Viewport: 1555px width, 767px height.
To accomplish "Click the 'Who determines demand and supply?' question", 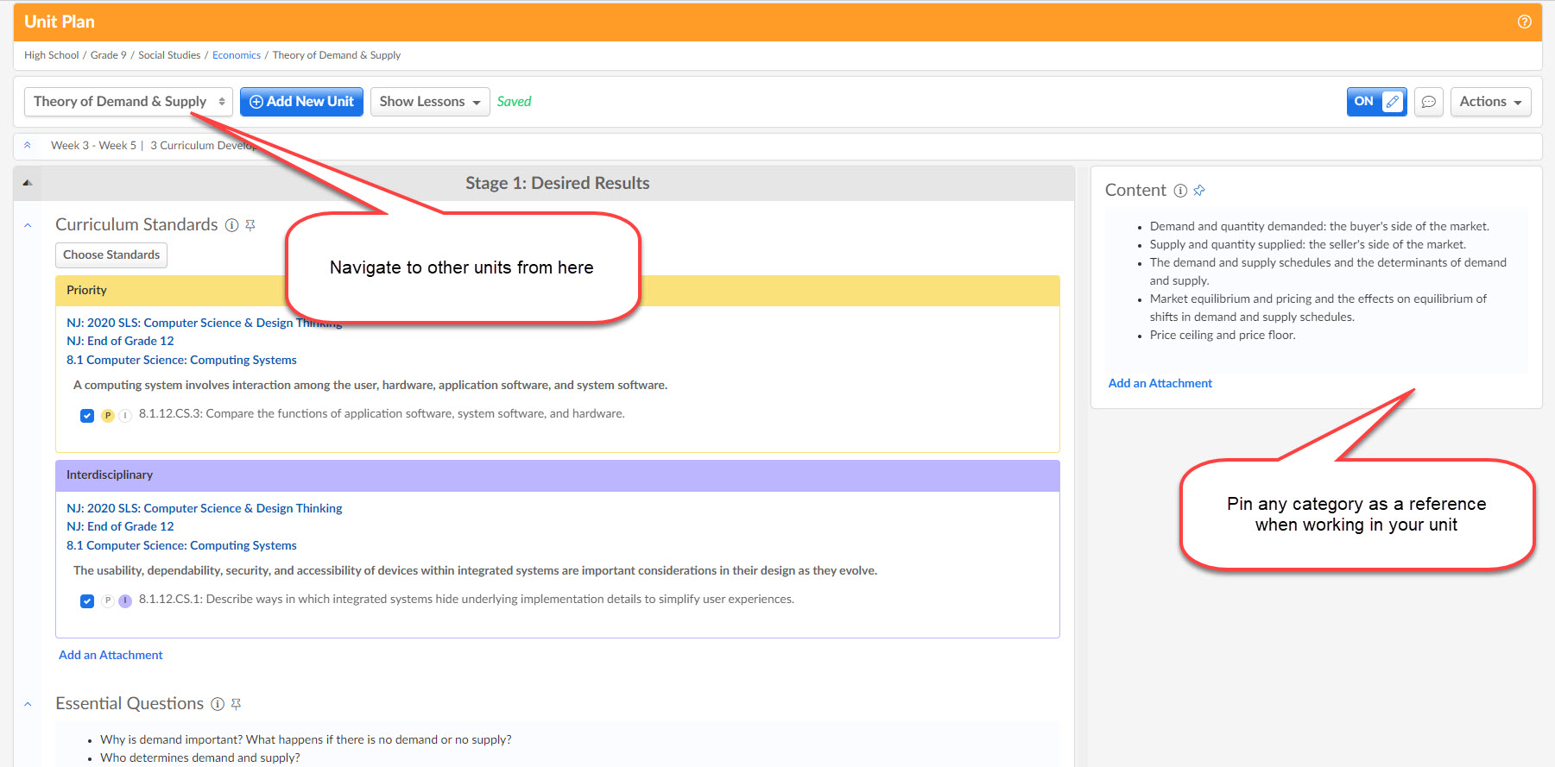I will (200, 758).
